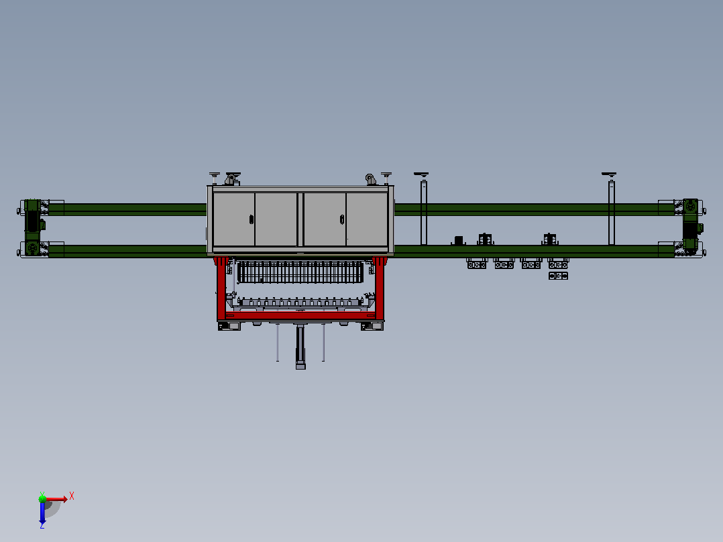Select the red bottom crossbeam of frame
The image size is (723, 542).
click(300, 316)
